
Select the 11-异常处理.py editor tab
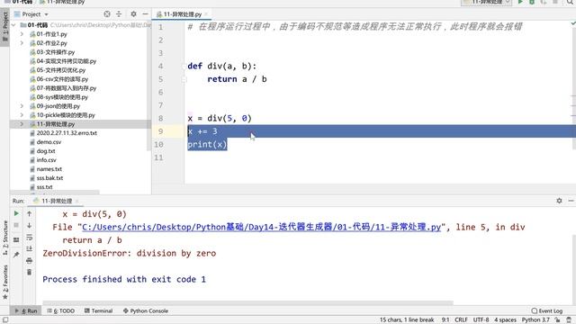pyautogui.click(x=182, y=14)
